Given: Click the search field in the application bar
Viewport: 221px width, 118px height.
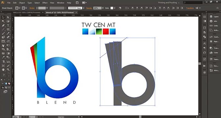Looking at the screenshot, I should coord(193,3).
